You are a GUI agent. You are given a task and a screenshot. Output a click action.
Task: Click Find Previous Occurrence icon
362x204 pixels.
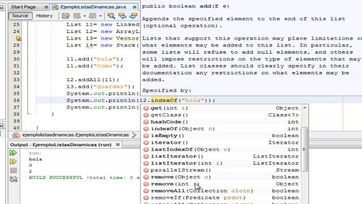tap(122, 16)
